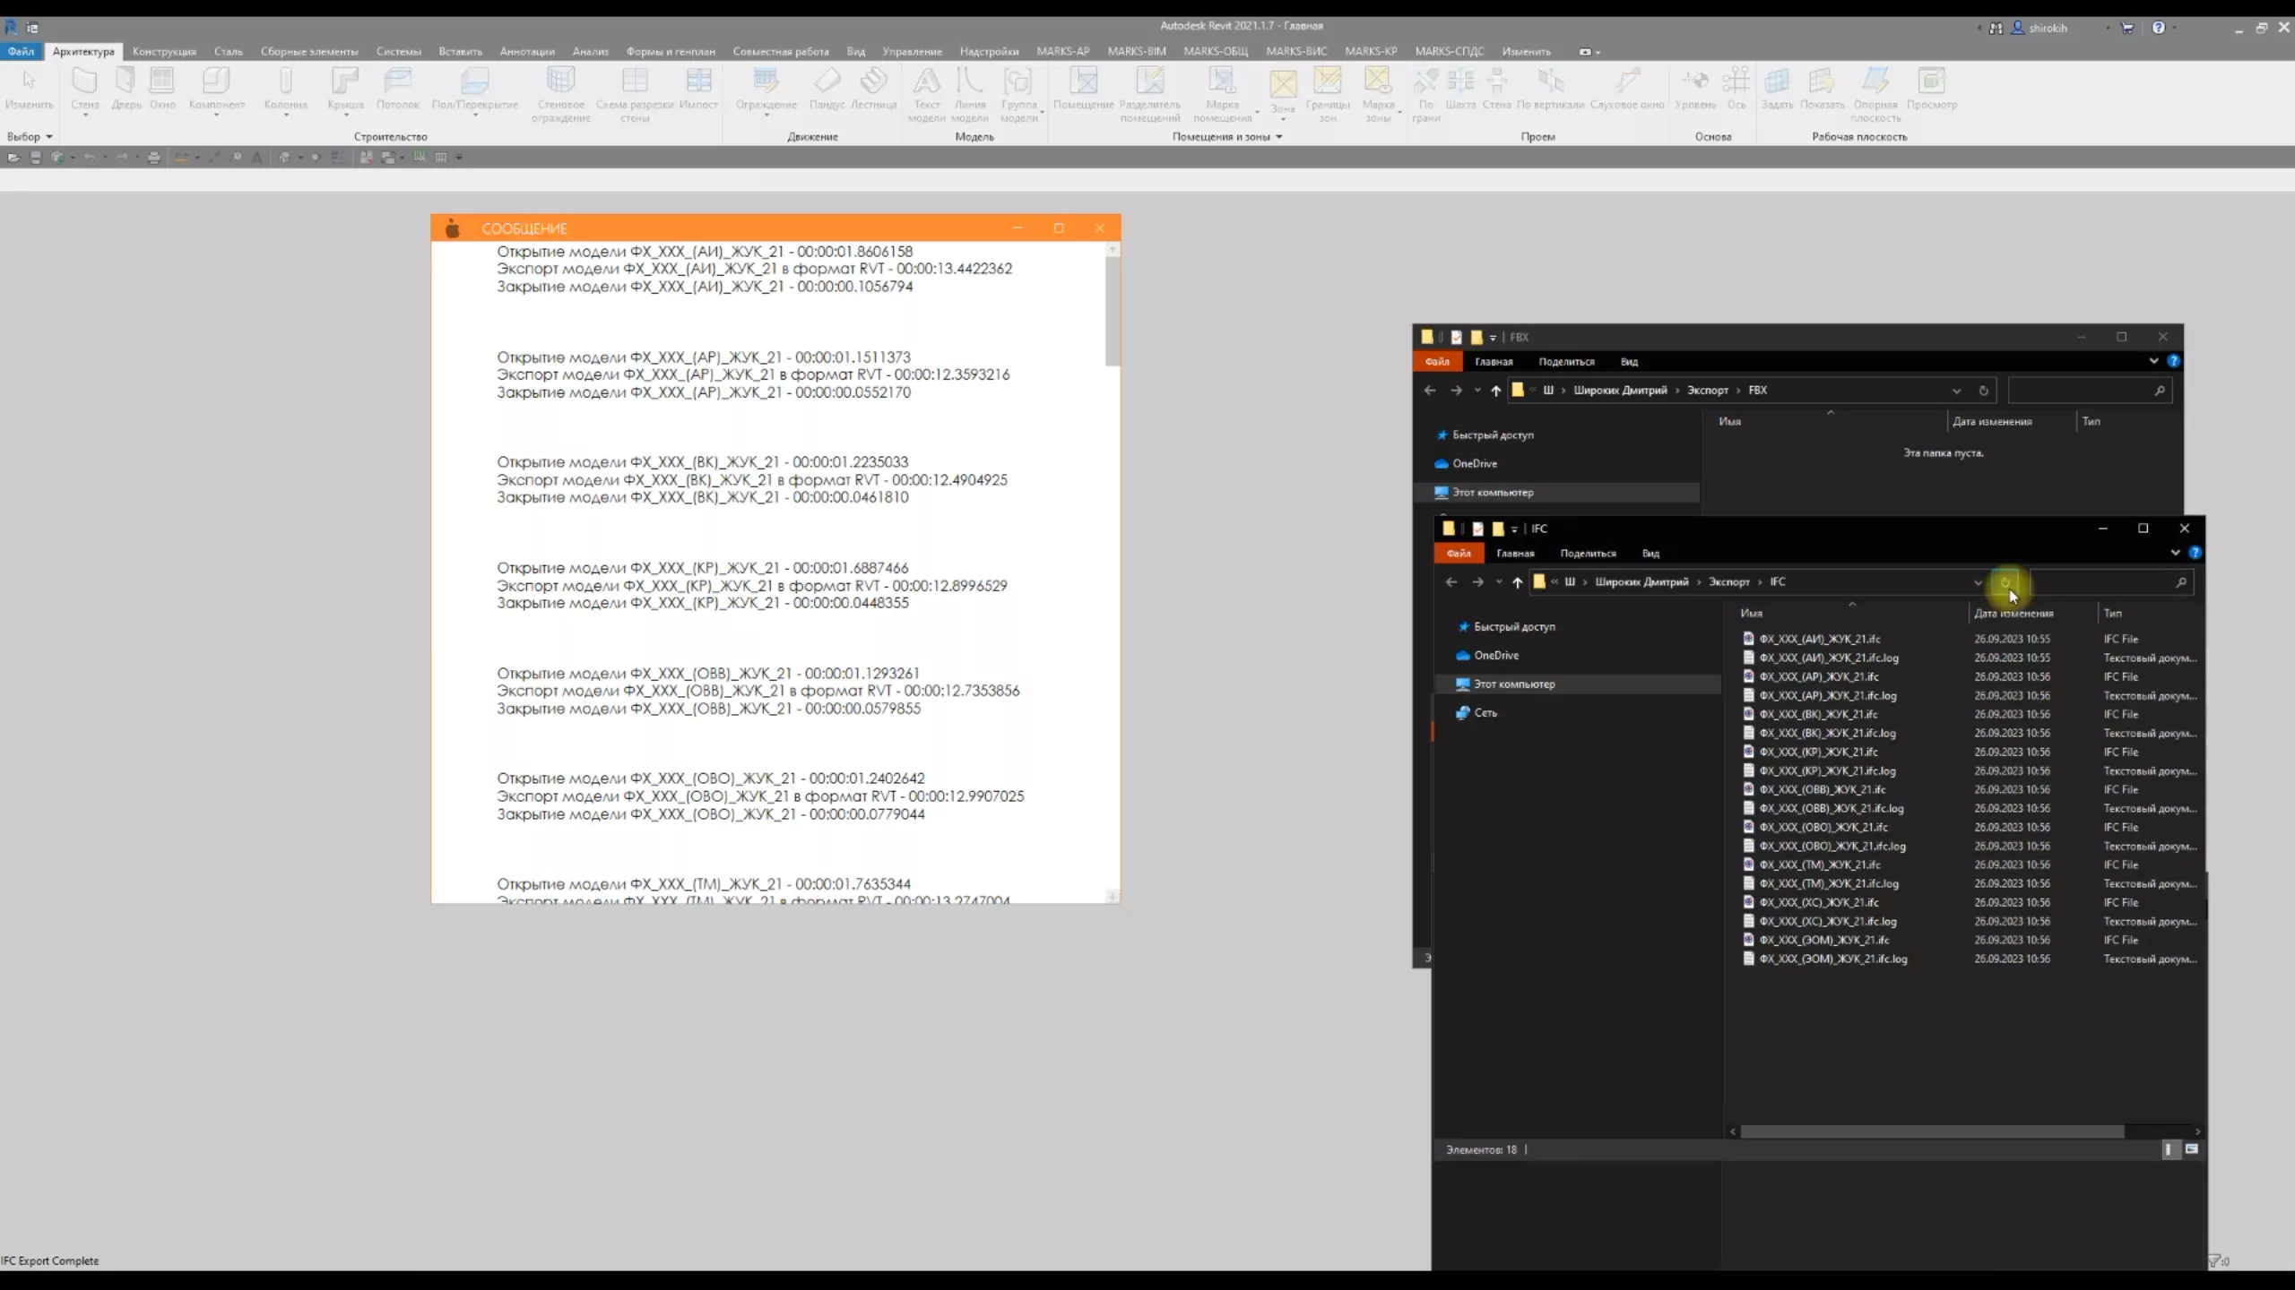Screen dimensions: 2295x1290
Task: Switch to the MARKS-BIM ribbon tab
Action: pos(1136,51)
